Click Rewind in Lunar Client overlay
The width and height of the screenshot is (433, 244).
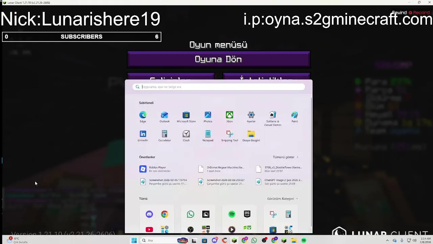(399, 13)
